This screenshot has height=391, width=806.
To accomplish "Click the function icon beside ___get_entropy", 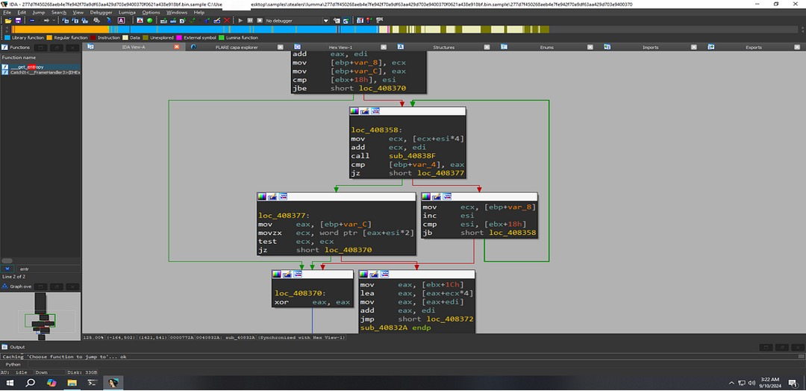I will point(5,66).
